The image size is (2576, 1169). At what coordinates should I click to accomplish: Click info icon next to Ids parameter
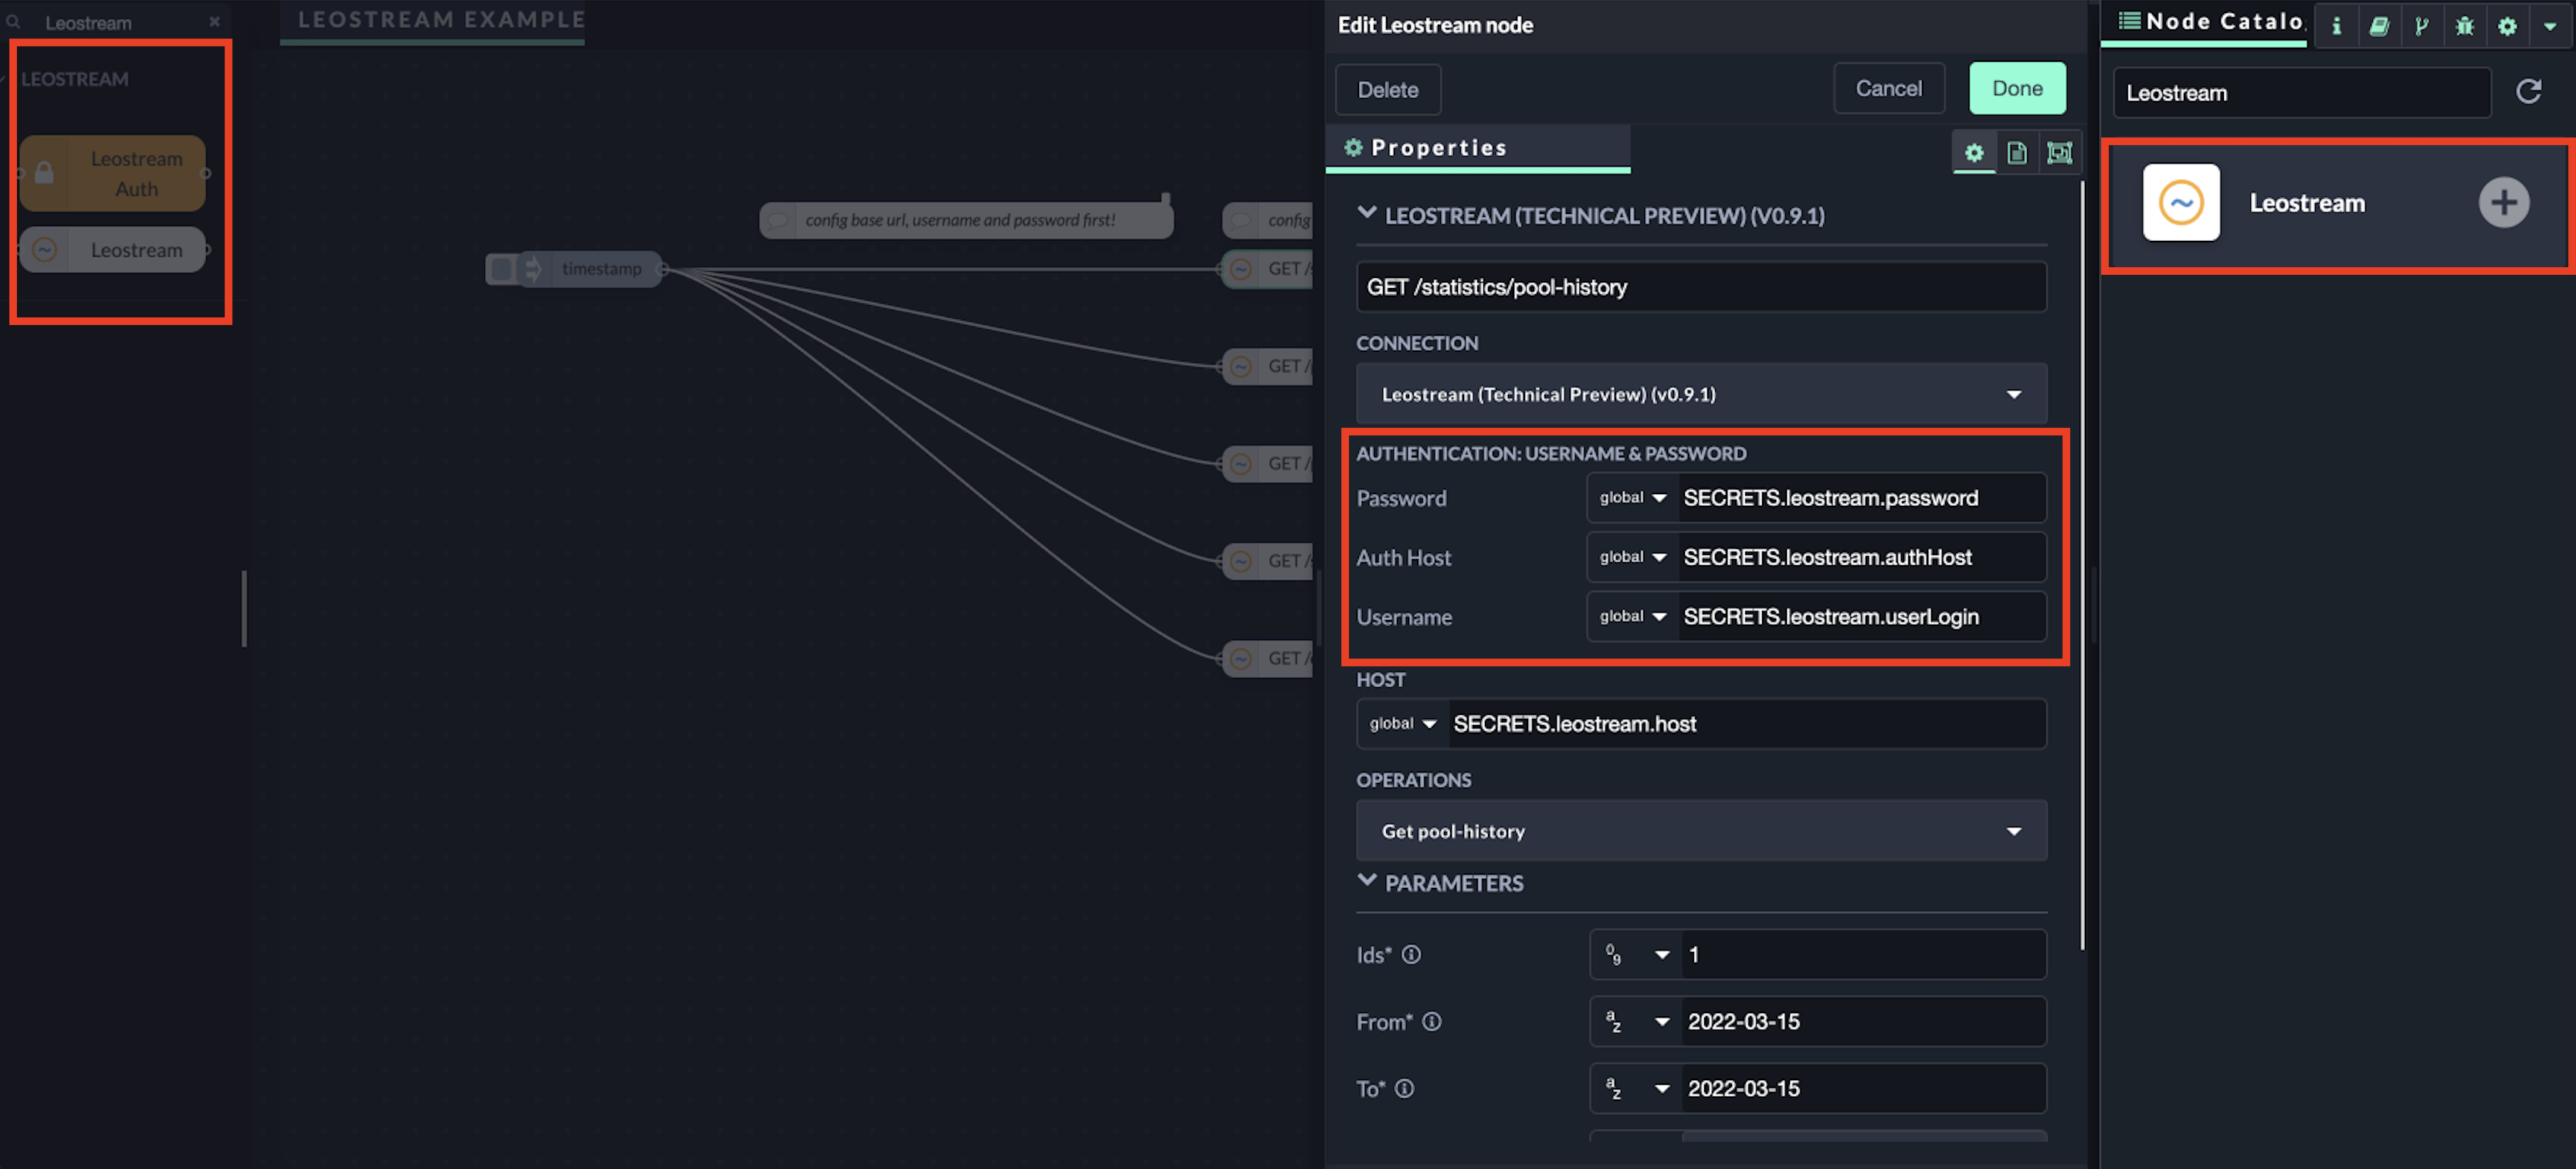click(1411, 954)
